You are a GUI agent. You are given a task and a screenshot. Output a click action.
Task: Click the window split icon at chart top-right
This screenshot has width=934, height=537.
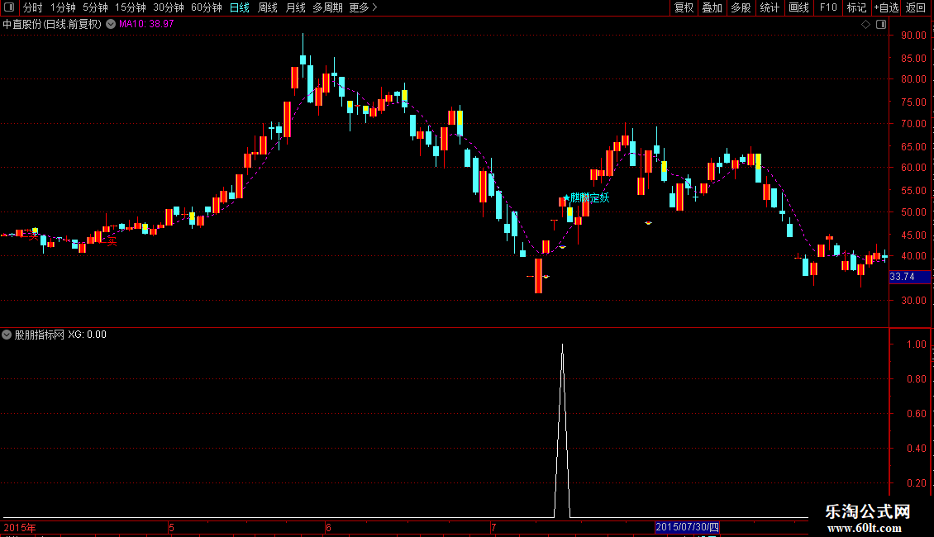tap(881, 25)
